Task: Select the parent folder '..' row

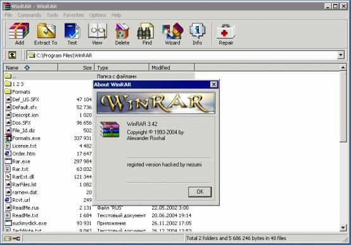Action: [99, 77]
